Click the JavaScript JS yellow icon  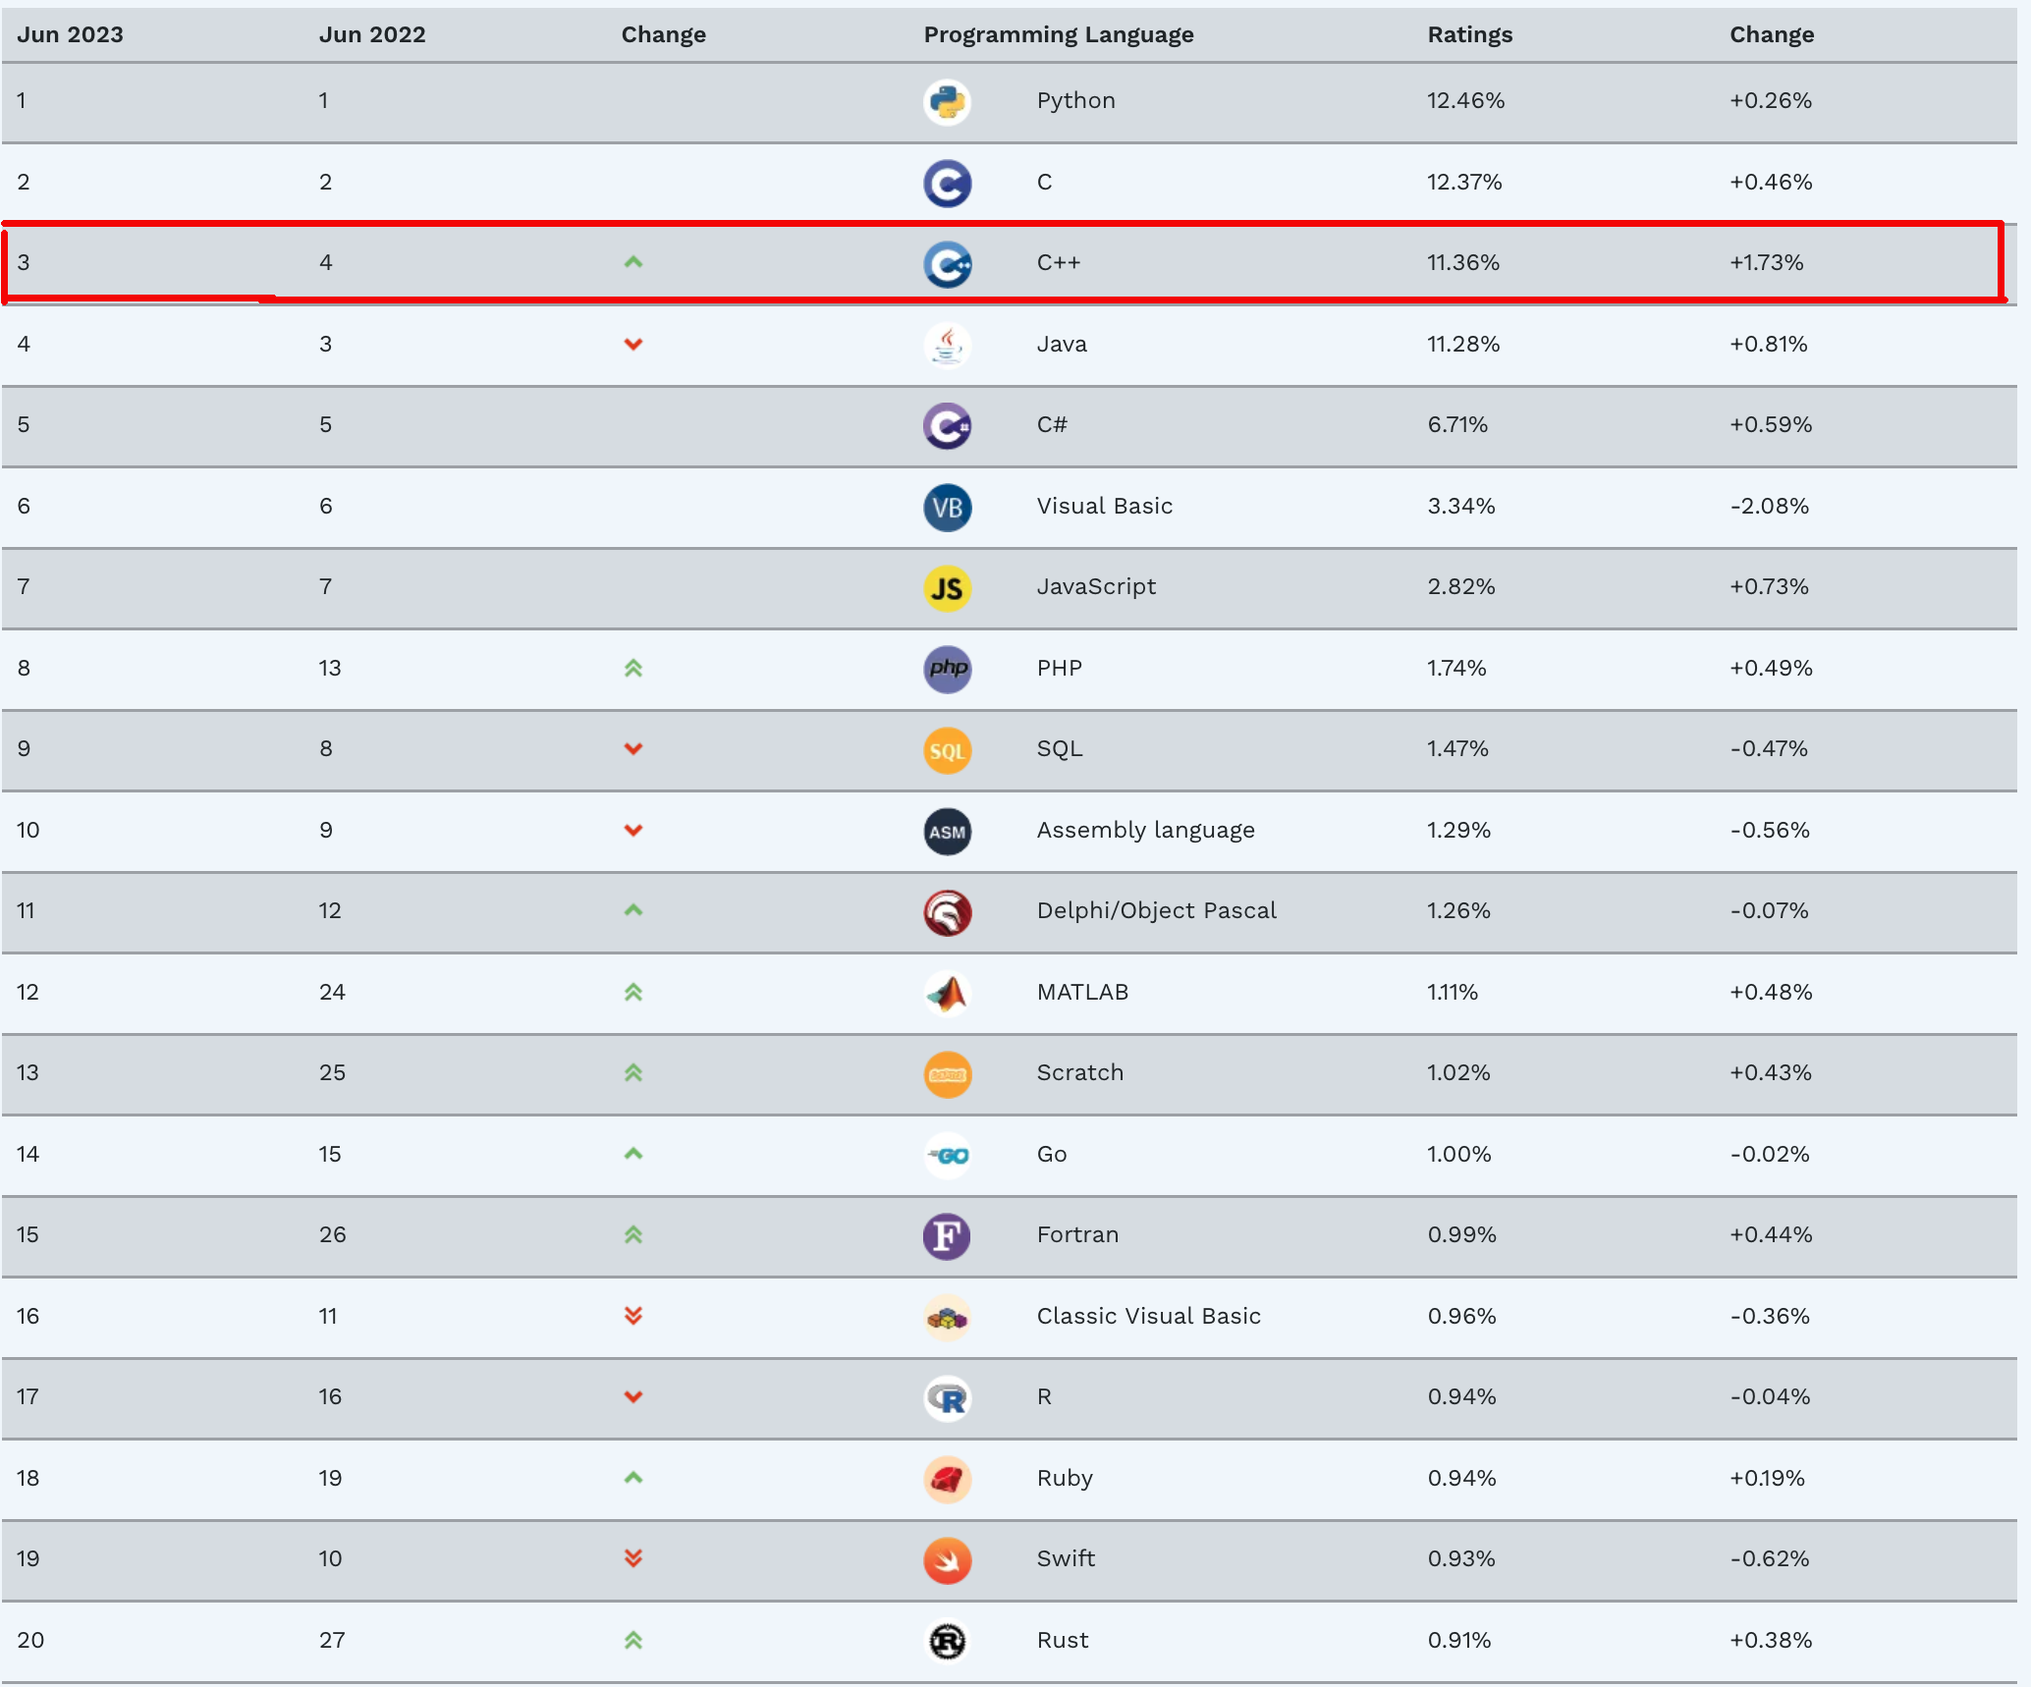(x=947, y=588)
